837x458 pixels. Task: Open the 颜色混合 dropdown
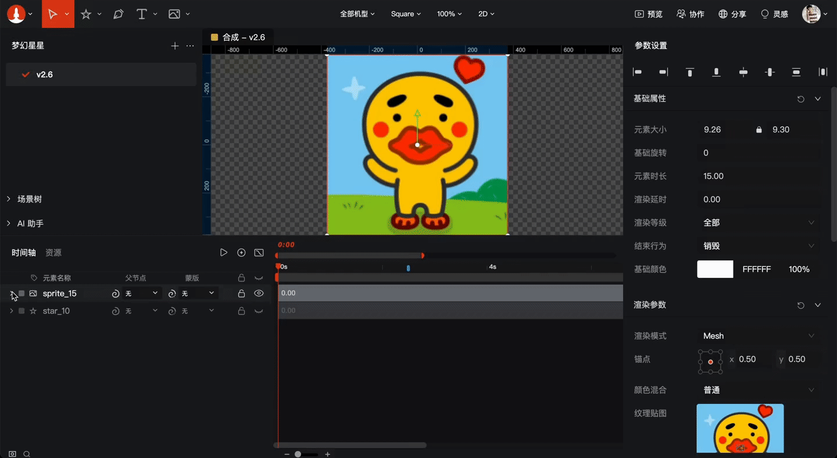pos(759,390)
